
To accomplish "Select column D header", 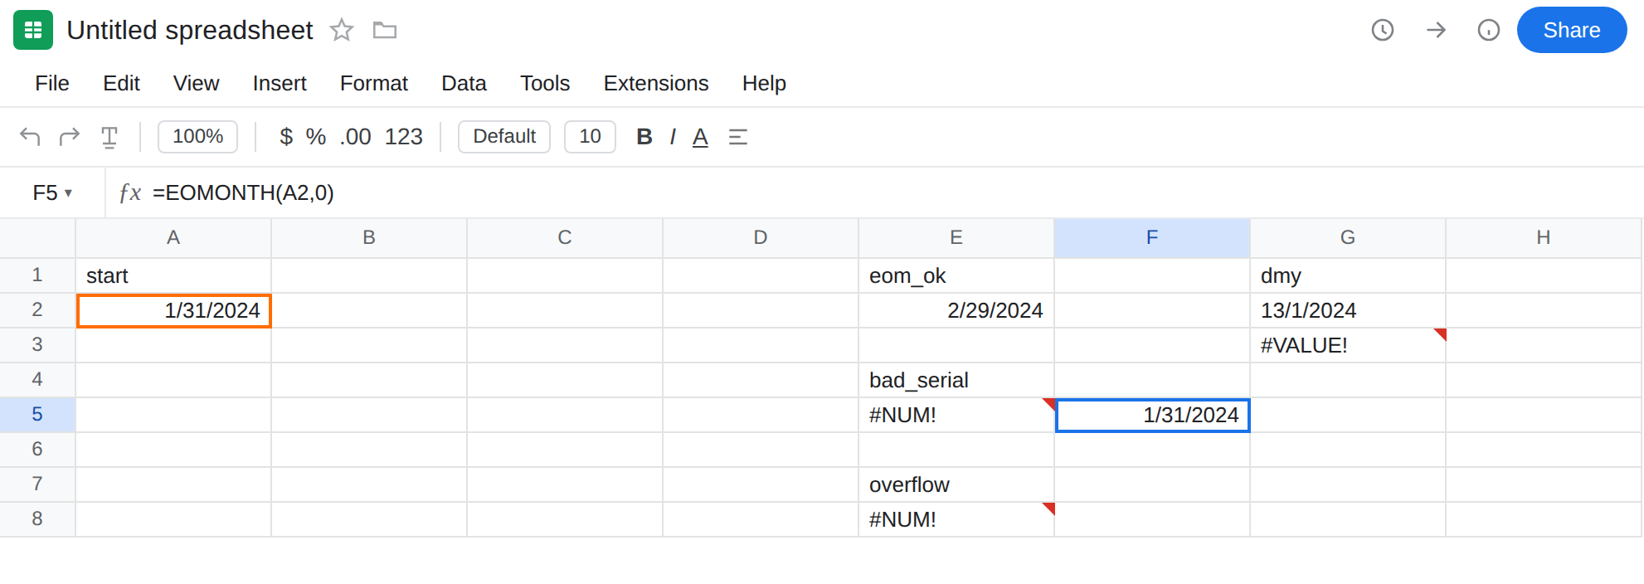I will [761, 238].
